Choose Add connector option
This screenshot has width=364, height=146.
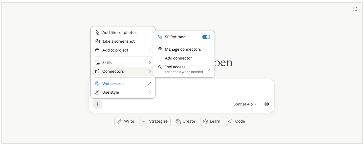coord(178,58)
